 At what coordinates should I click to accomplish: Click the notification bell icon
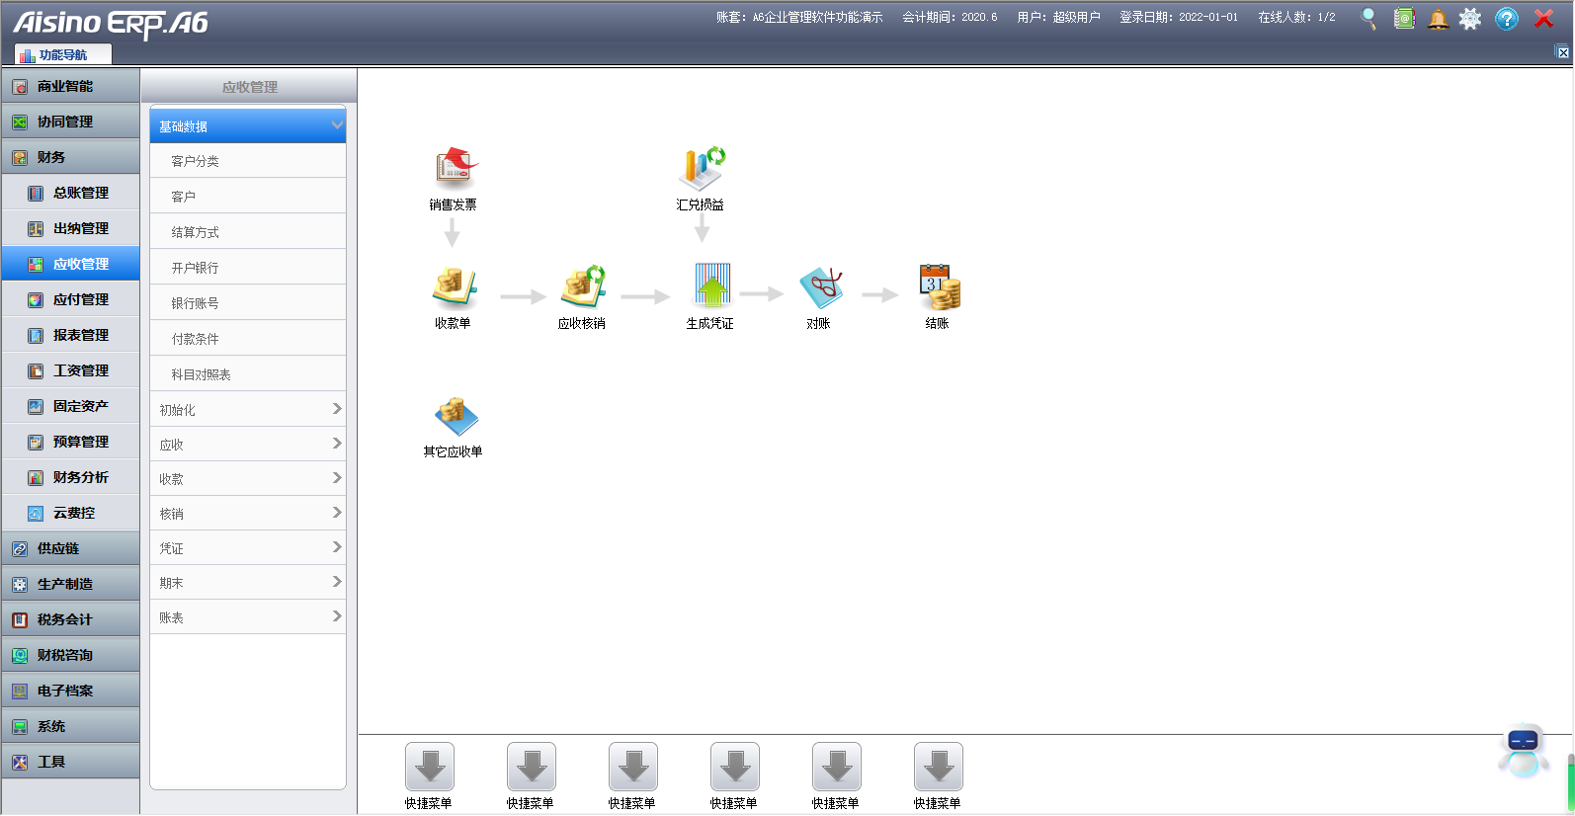point(1439,19)
